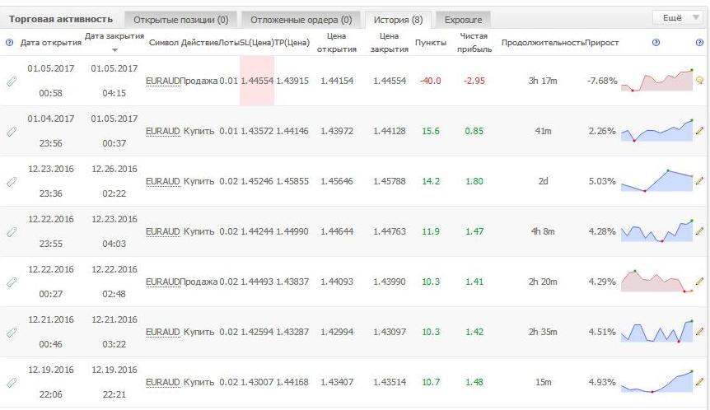
Task: Sort by Цена открытия column header
Action: pos(336,43)
